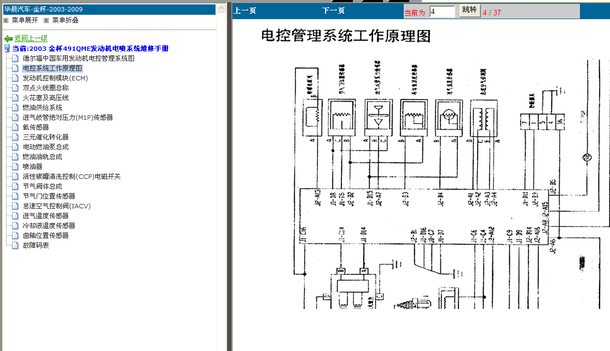Open 喷油器 chapter

[x=32, y=167]
